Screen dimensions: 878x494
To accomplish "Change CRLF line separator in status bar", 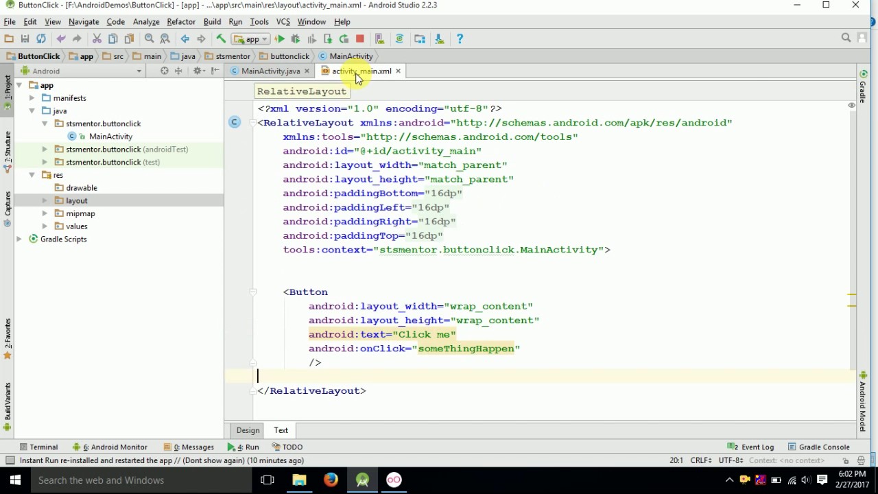I will coord(702,460).
